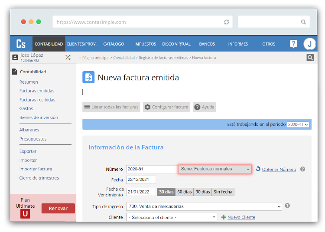Click the browser search magnifier icon

tap(303, 22)
